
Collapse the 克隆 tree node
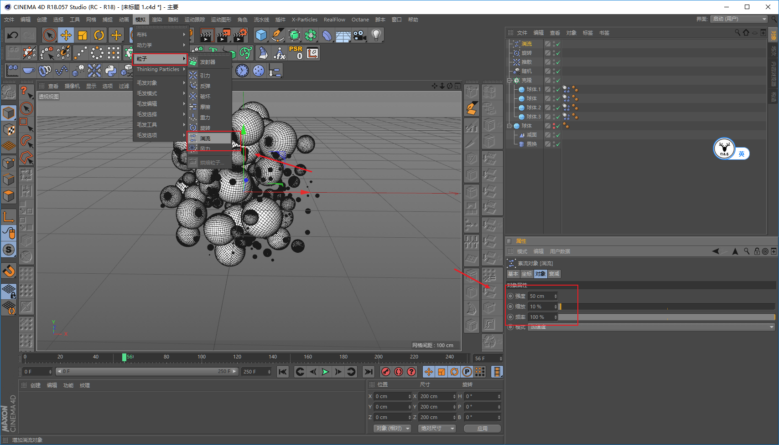[509, 80]
